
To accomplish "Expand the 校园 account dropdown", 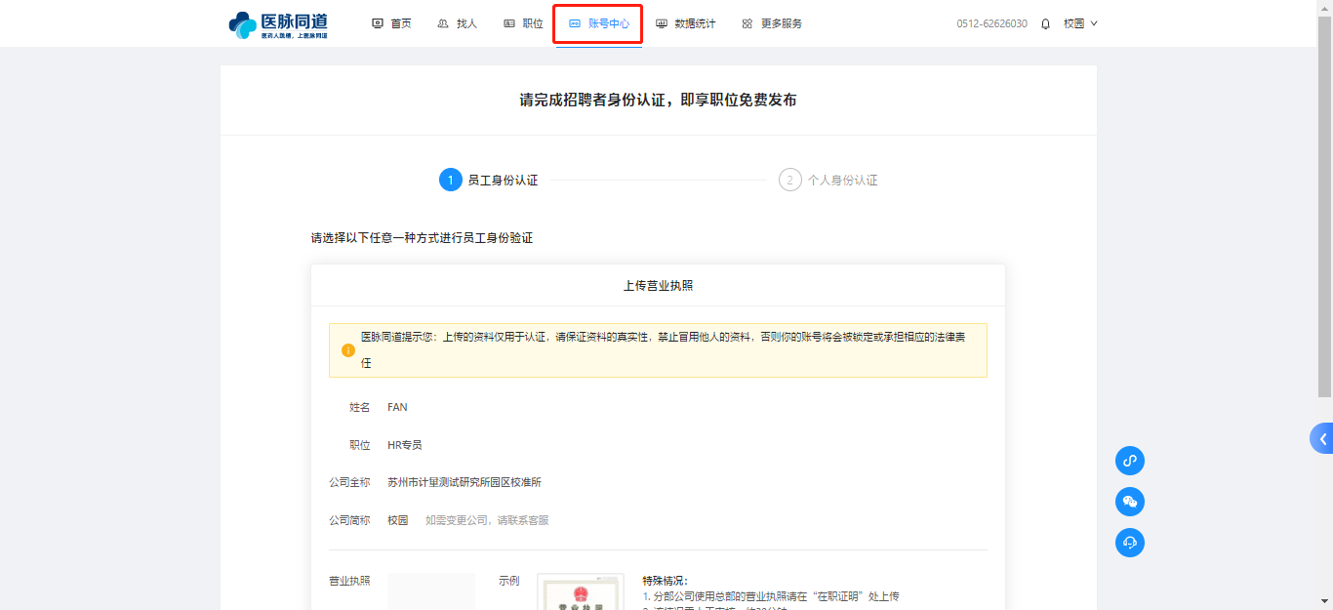I will (1080, 23).
